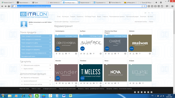175x98 pixels.
Task: Open camera icon under Surface card
Action: tap(91, 54)
